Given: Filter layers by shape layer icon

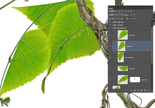Looking at the screenshot, I should point(128,11).
